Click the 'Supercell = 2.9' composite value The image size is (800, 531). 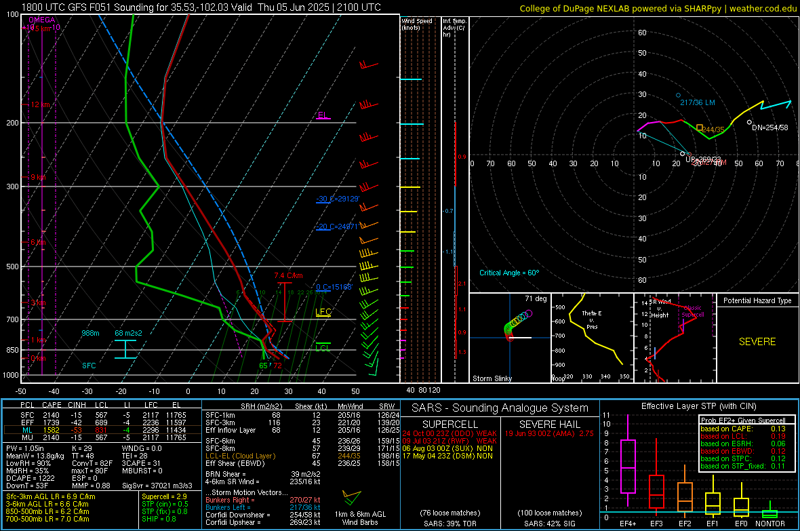(x=164, y=496)
